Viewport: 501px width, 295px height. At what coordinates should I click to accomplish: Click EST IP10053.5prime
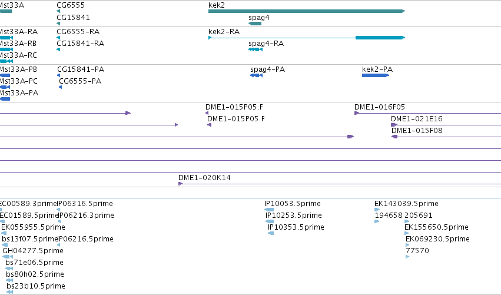click(269, 210)
